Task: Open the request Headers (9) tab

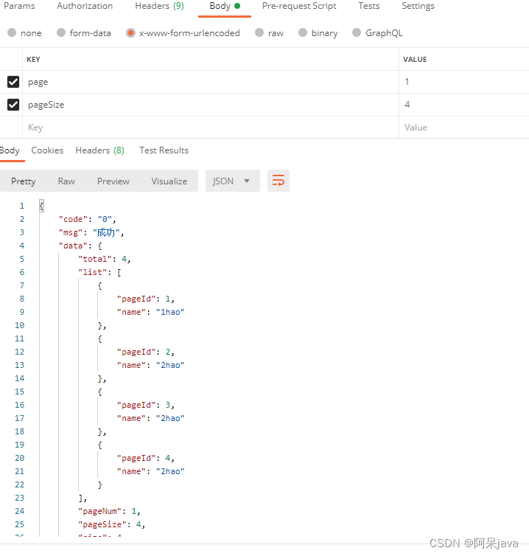Action: pyautogui.click(x=159, y=6)
